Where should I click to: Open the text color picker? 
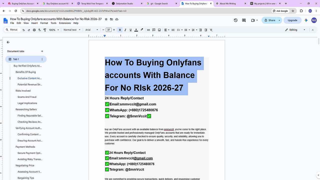[x=136, y=30]
